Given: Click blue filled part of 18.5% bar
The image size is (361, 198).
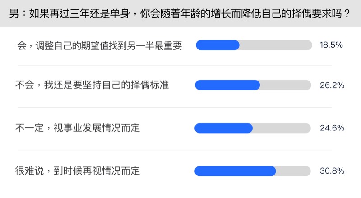Looking at the screenshot, I should [217, 45].
